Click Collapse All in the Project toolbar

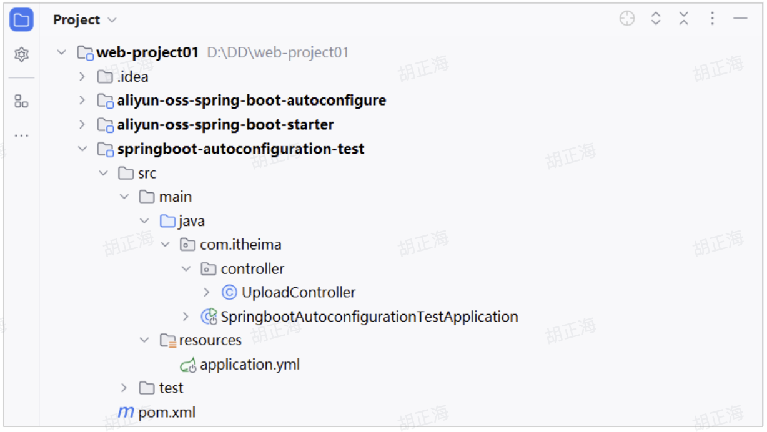point(685,19)
